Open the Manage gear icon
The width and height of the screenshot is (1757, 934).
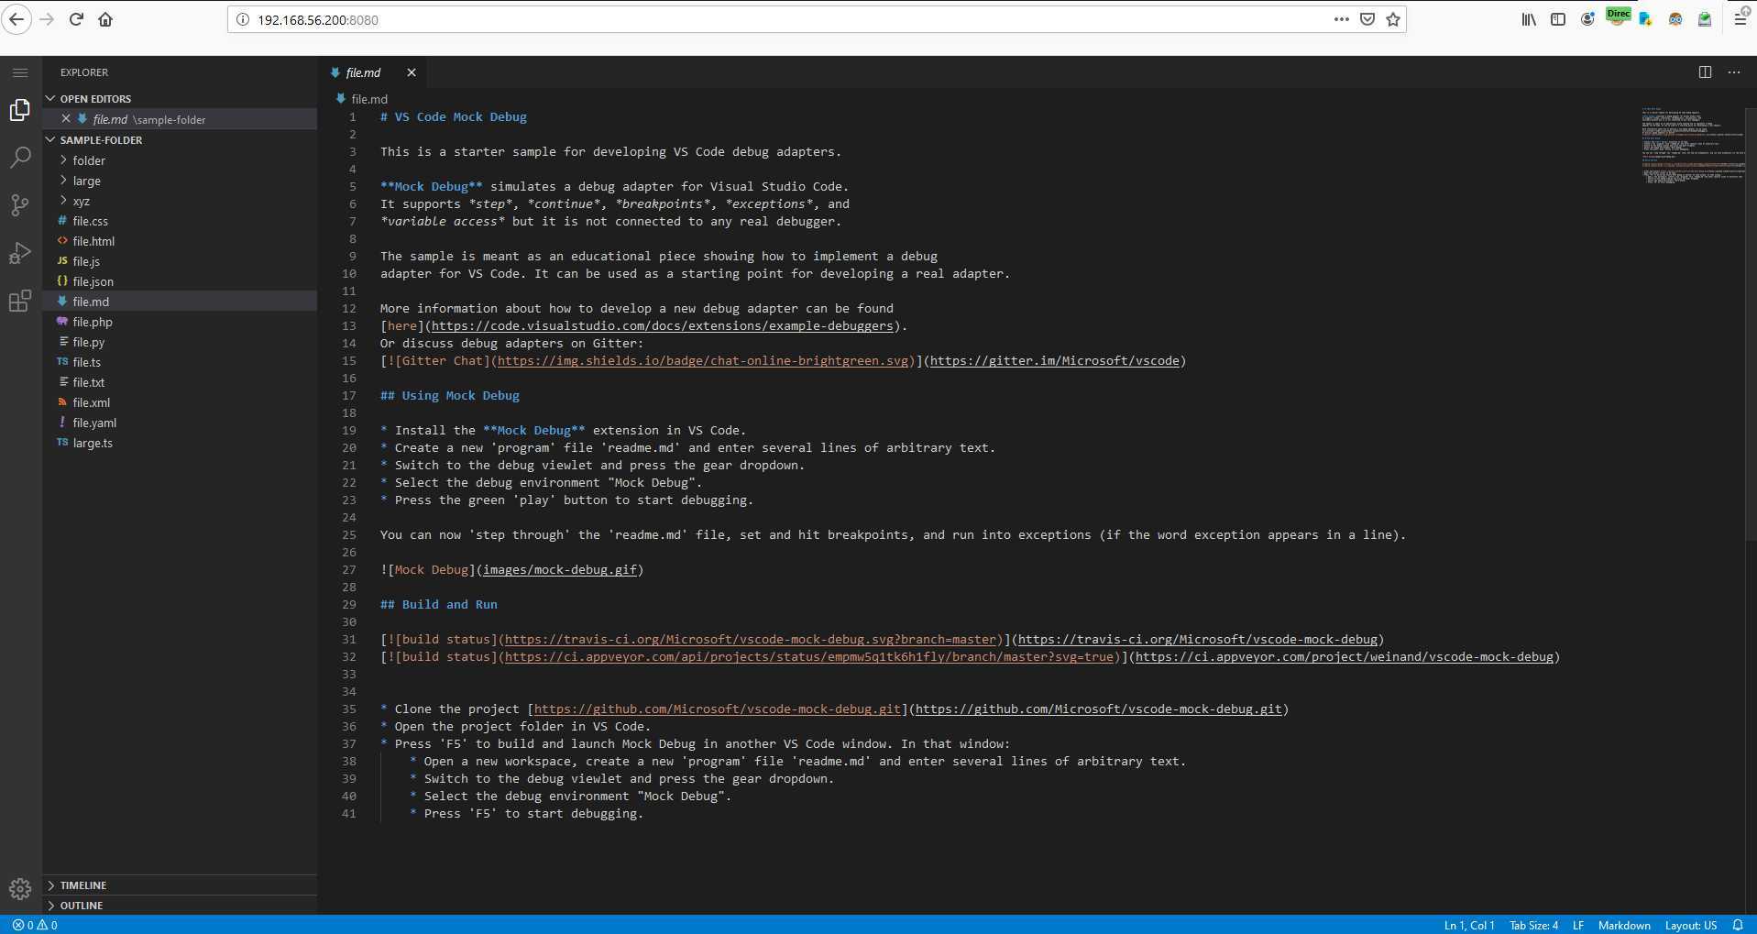pyautogui.click(x=20, y=888)
